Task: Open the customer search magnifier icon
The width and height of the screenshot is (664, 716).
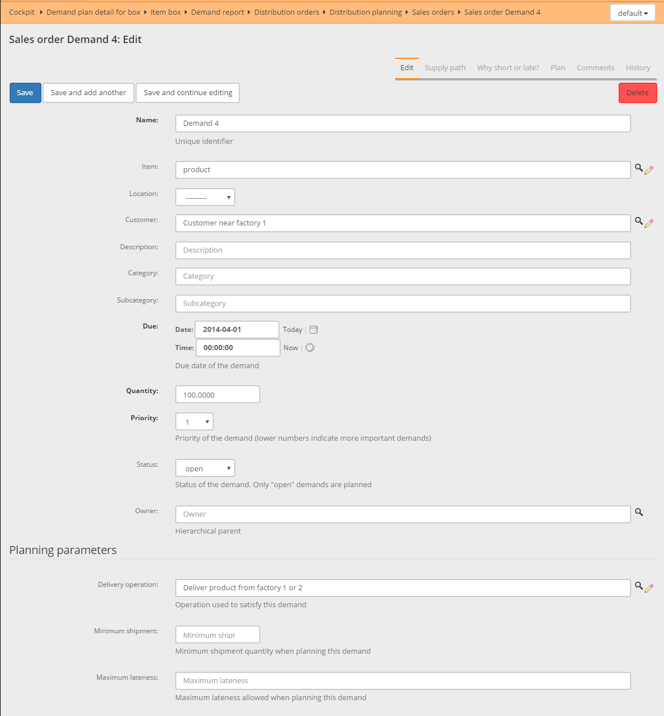Action: (x=638, y=221)
